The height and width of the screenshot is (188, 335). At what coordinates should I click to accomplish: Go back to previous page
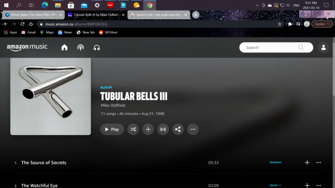pyautogui.click(x=6, y=24)
